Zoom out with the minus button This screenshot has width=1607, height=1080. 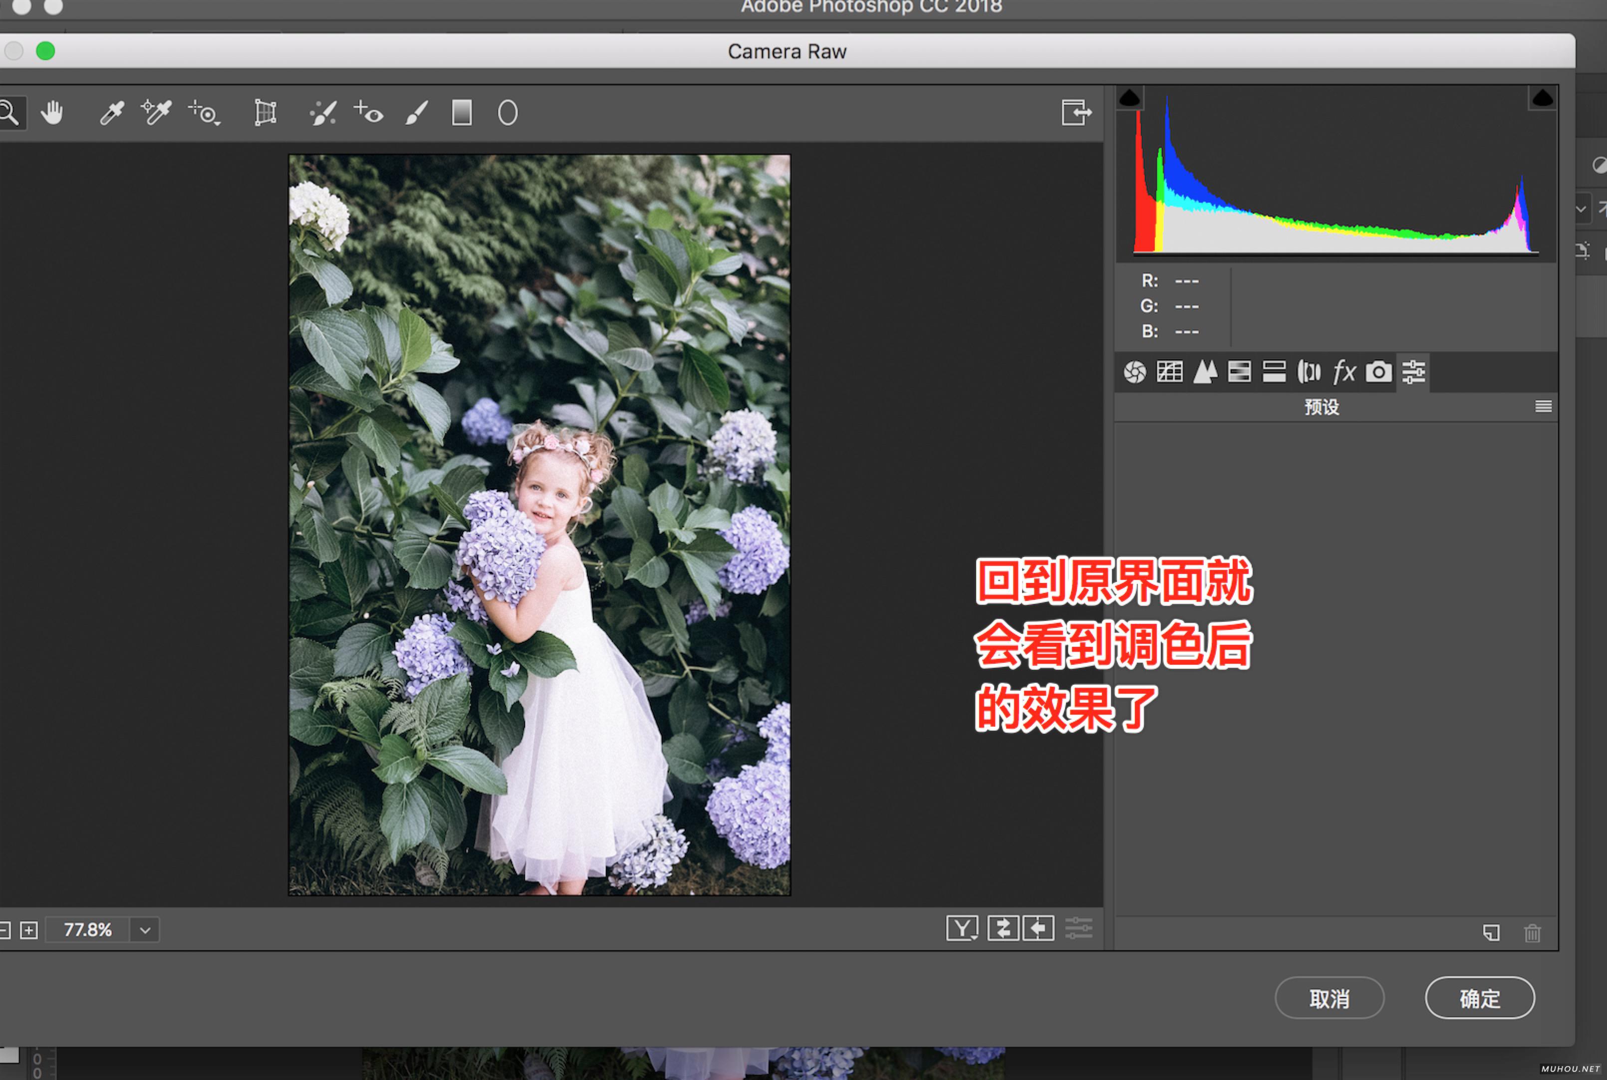coord(4,931)
